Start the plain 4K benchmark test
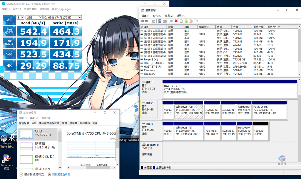 9,65
